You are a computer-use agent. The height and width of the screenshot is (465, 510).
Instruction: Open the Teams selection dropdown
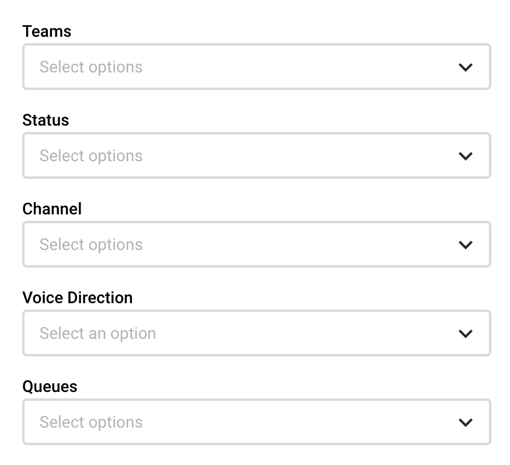pos(257,67)
